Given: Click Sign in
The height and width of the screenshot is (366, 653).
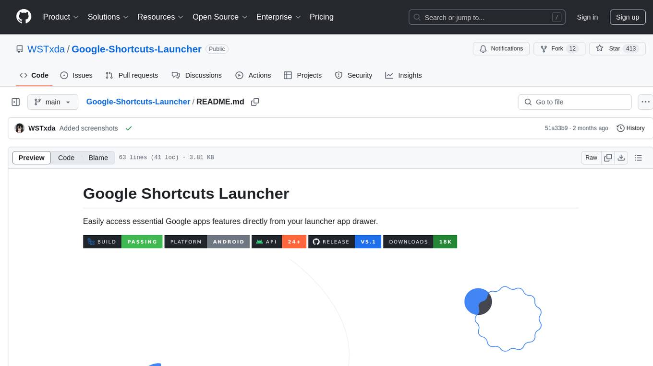Looking at the screenshot, I should point(587,17).
